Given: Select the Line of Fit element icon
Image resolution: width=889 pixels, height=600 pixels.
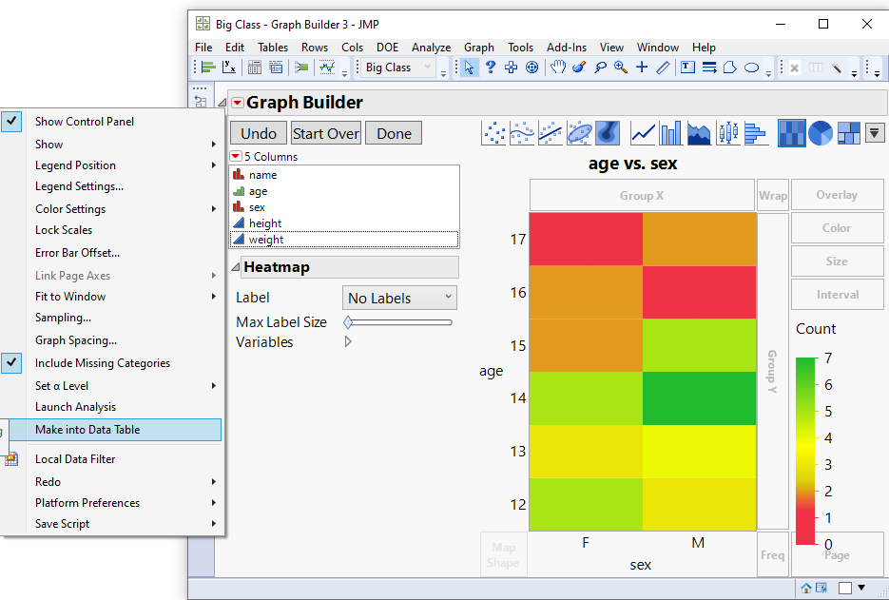Looking at the screenshot, I should (551, 133).
